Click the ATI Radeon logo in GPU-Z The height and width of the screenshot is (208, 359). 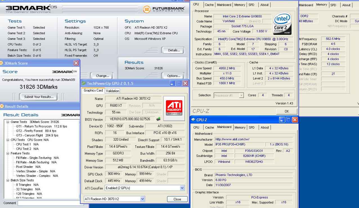(174, 108)
